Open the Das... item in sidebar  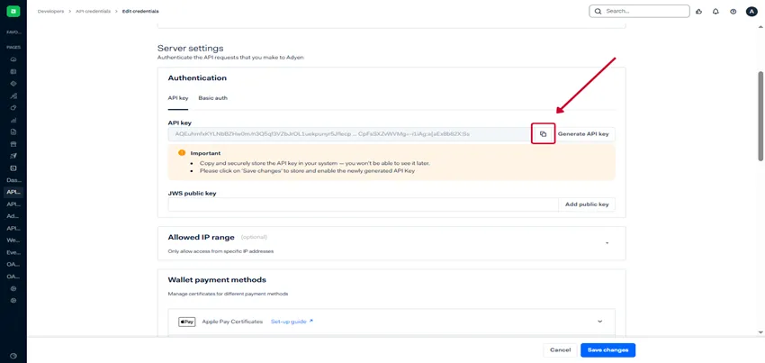tap(13, 180)
